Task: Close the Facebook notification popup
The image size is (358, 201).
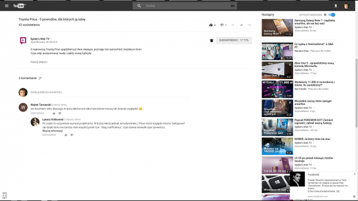Action: tap(355, 174)
